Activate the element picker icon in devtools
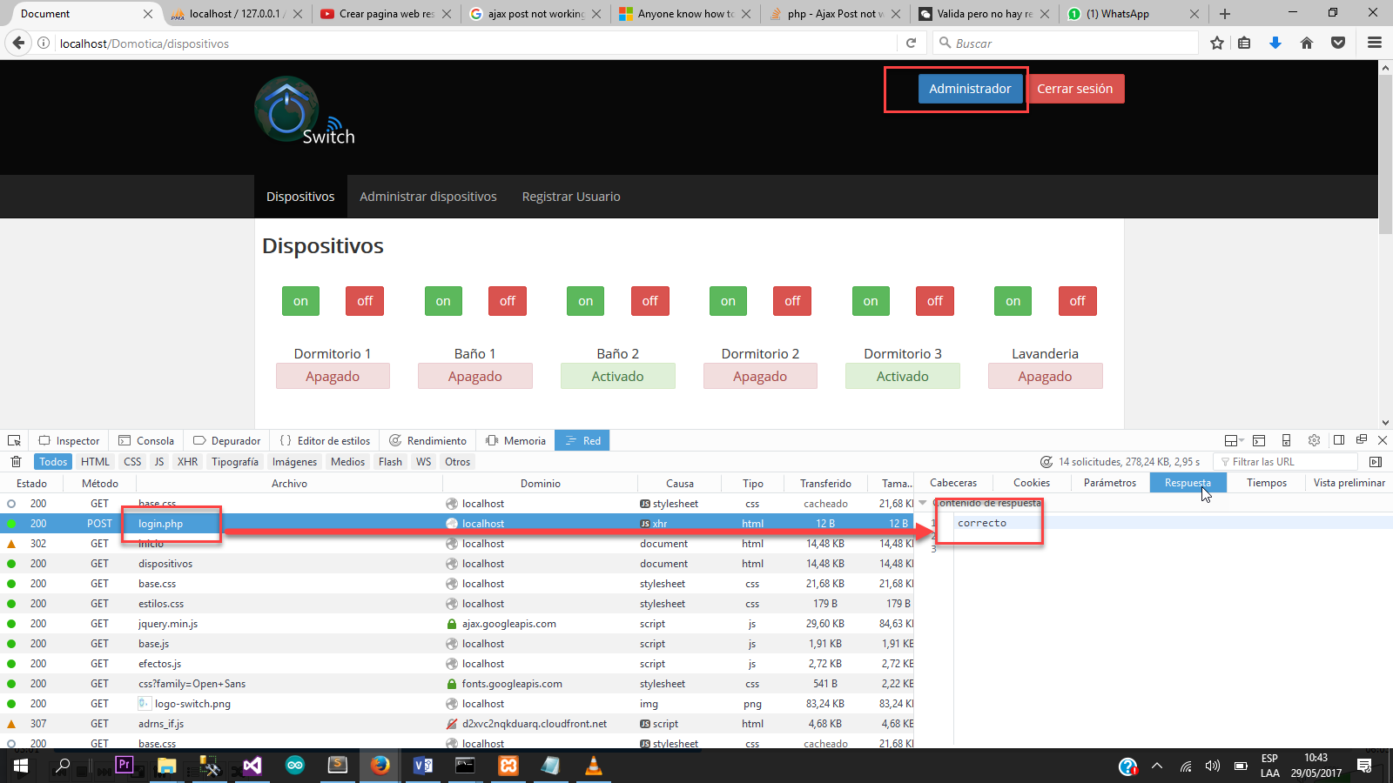Viewport: 1393px width, 783px height. 14,440
